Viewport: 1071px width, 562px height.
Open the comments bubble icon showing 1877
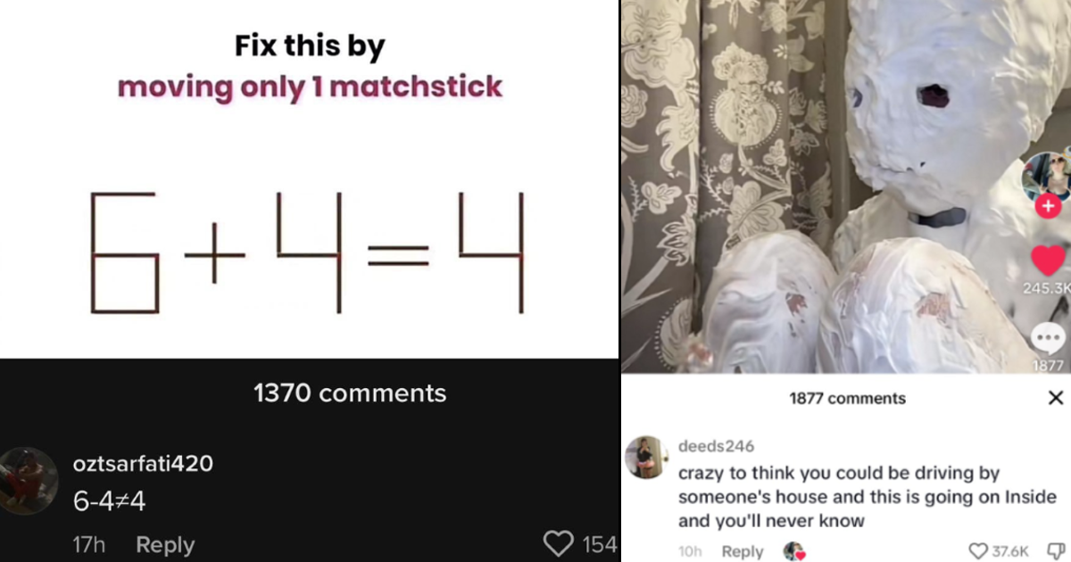1047,337
